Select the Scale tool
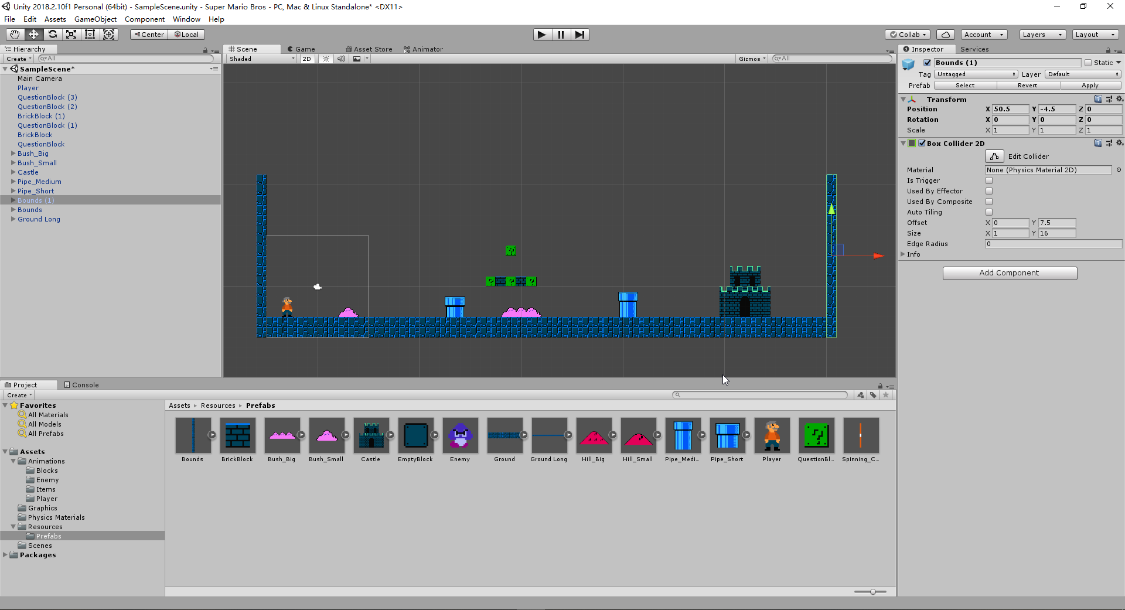The width and height of the screenshot is (1125, 610). (x=71, y=35)
